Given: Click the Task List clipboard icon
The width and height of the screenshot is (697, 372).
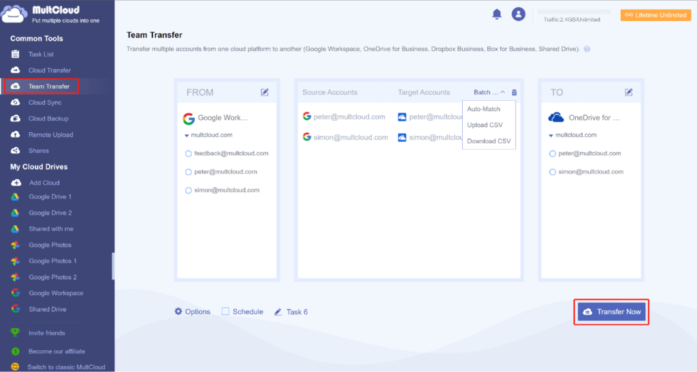Looking at the screenshot, I should (x=15, y=55).
